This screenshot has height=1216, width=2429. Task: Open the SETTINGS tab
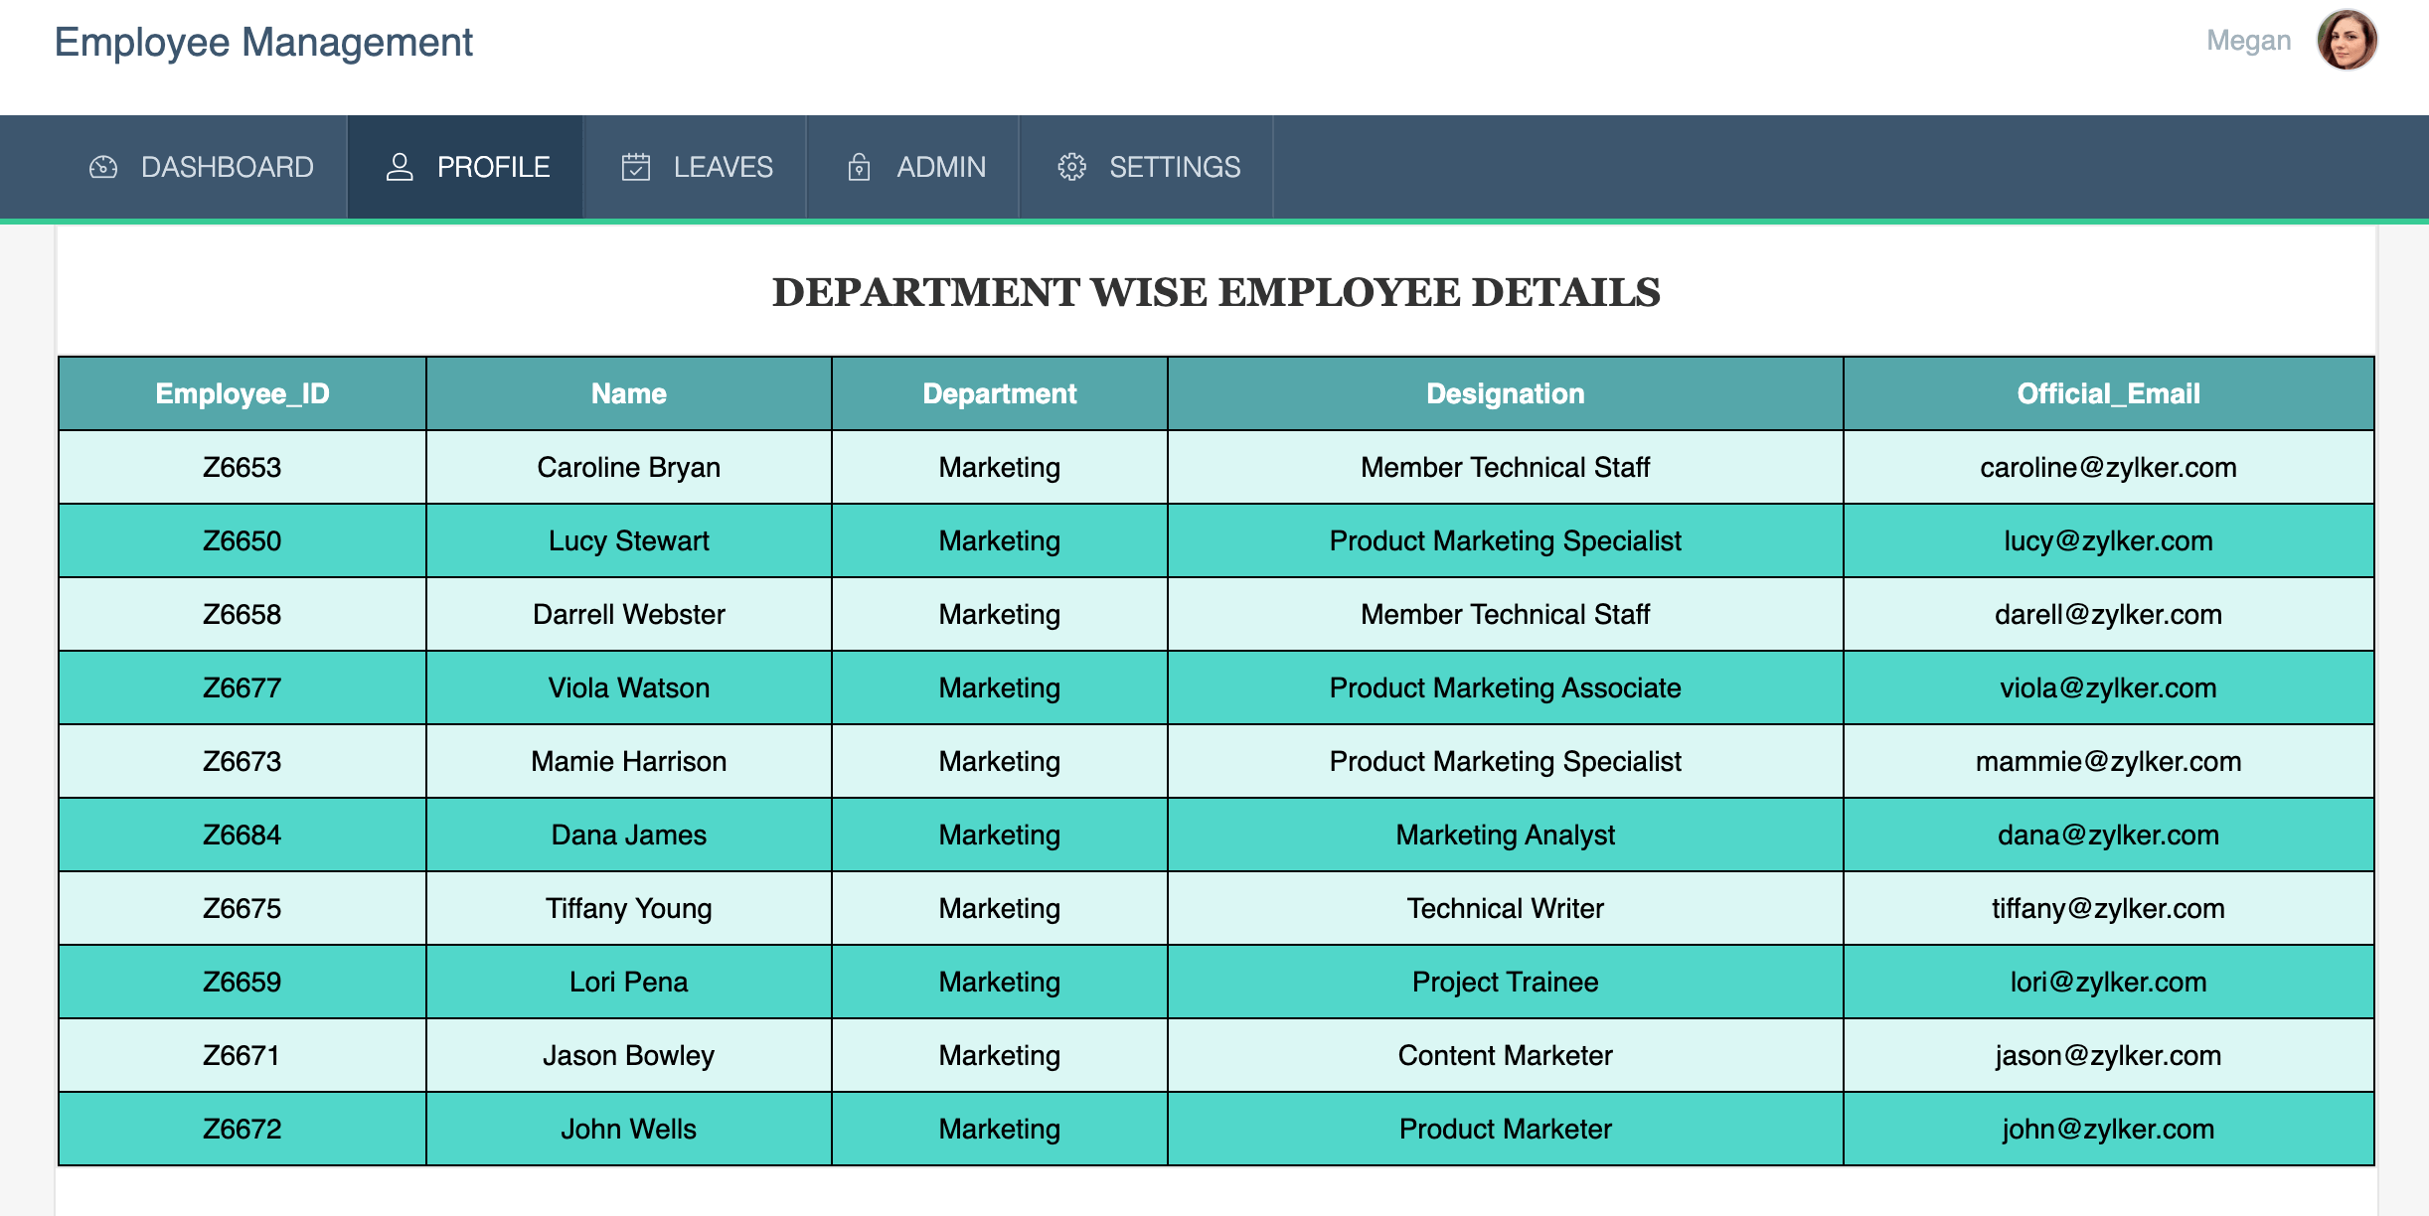coord(1174,167)
